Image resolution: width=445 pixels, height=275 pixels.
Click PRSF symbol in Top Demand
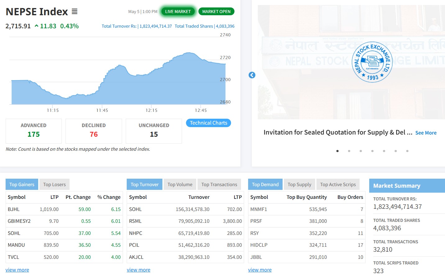(256, 221)
